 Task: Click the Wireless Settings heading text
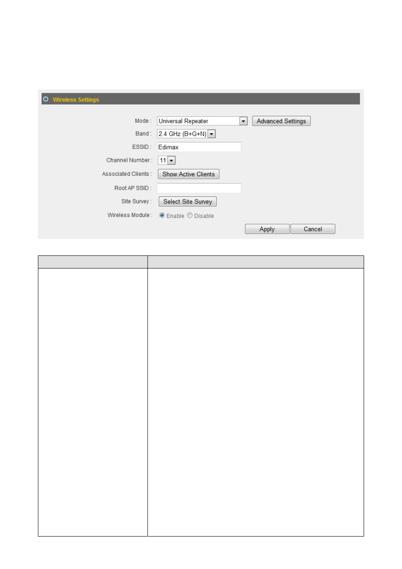pyautogui.click(x=76, y=100)
